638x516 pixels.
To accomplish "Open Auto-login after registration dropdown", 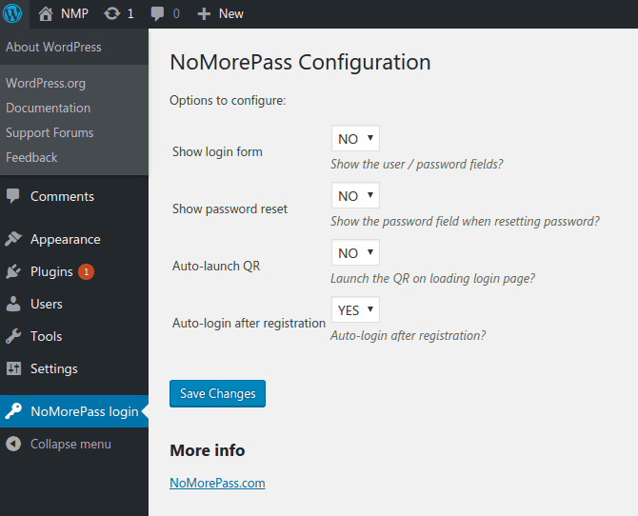I will pyautogui.click(x=355, y=309).
